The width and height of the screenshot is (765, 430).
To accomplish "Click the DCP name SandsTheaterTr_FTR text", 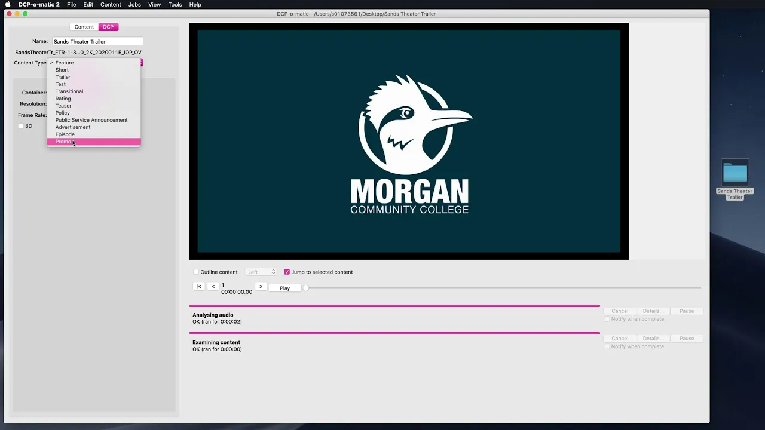I will 78,53.
